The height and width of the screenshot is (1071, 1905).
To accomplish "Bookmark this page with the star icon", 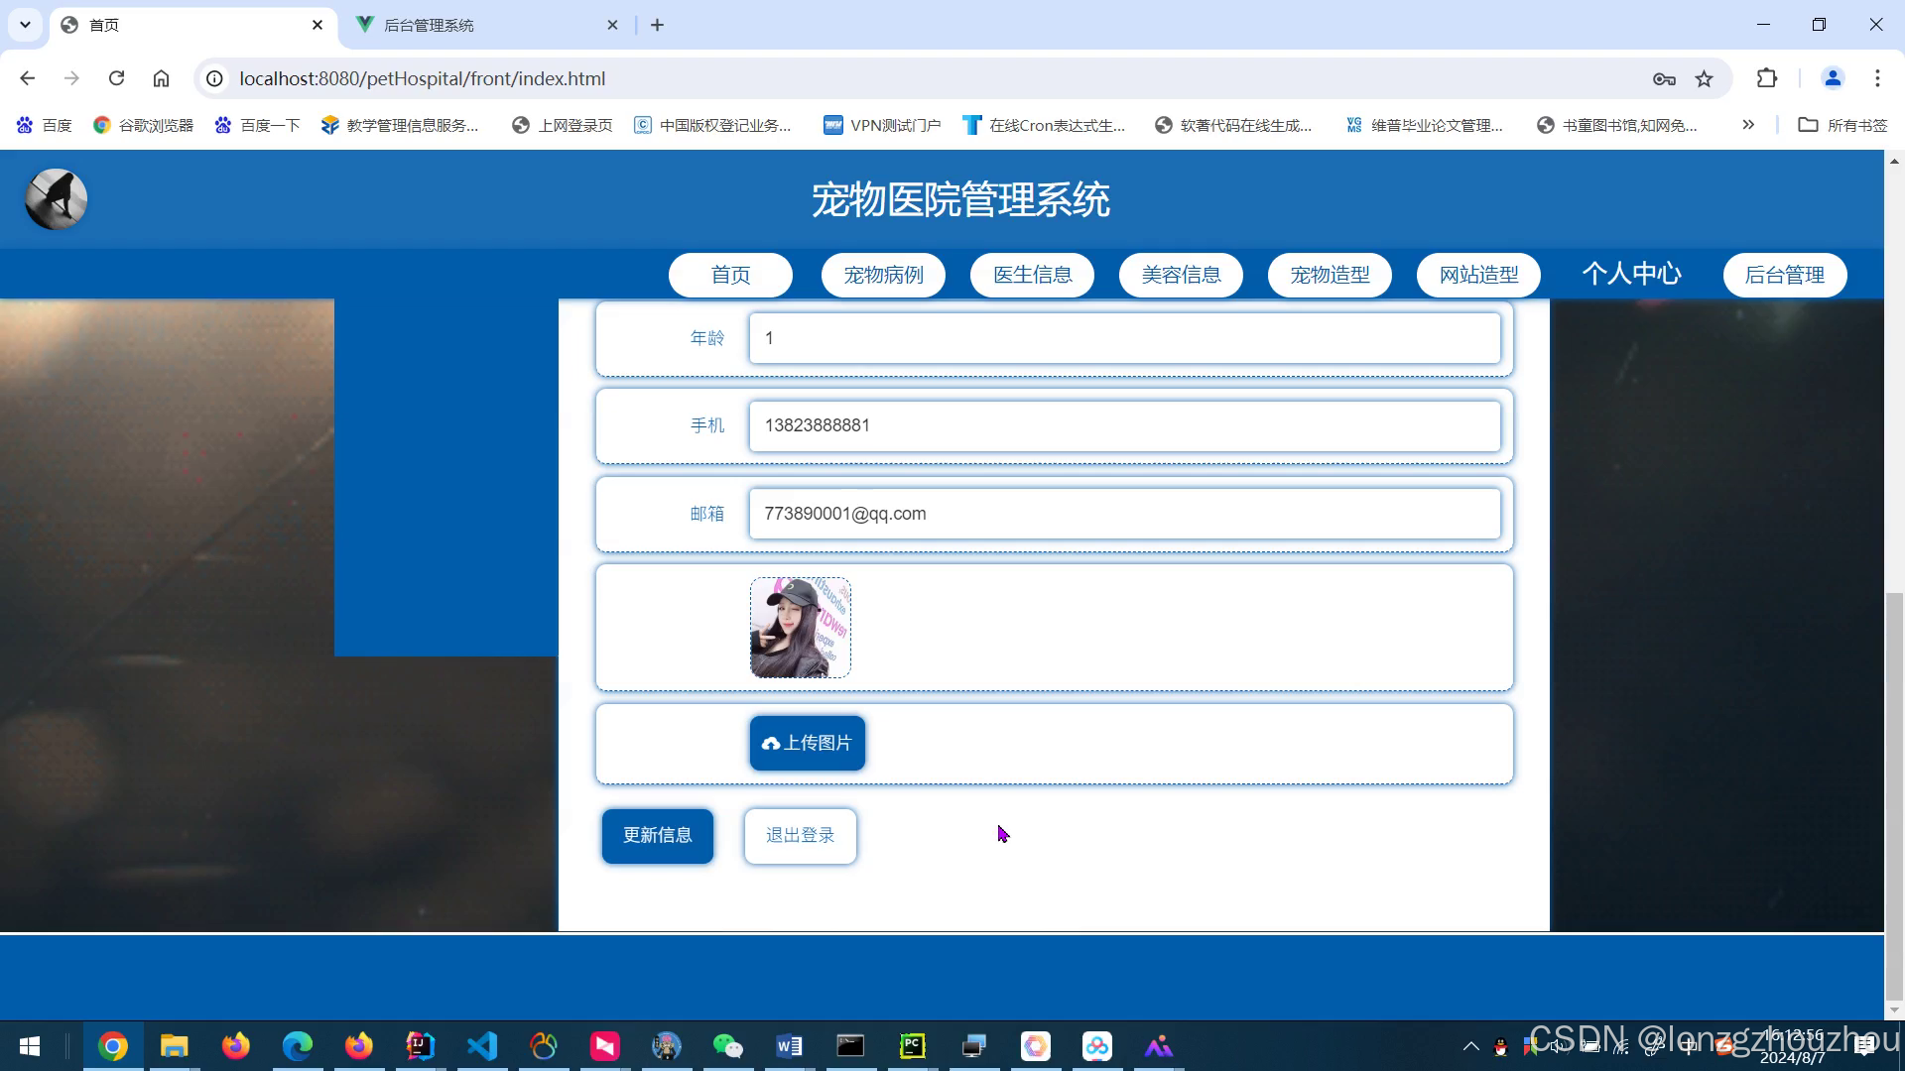I will (x=1704, y=78).
